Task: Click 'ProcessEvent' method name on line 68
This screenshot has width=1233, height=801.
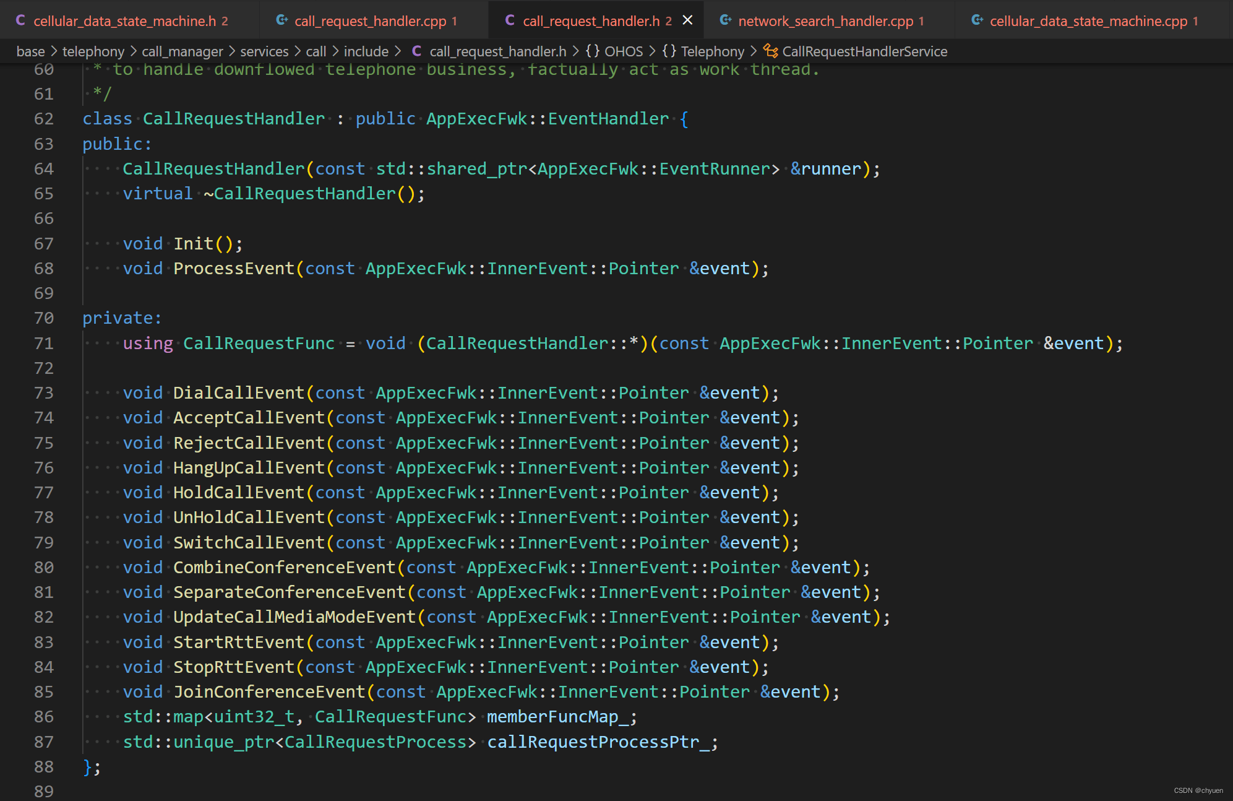Action: point(234,269)
